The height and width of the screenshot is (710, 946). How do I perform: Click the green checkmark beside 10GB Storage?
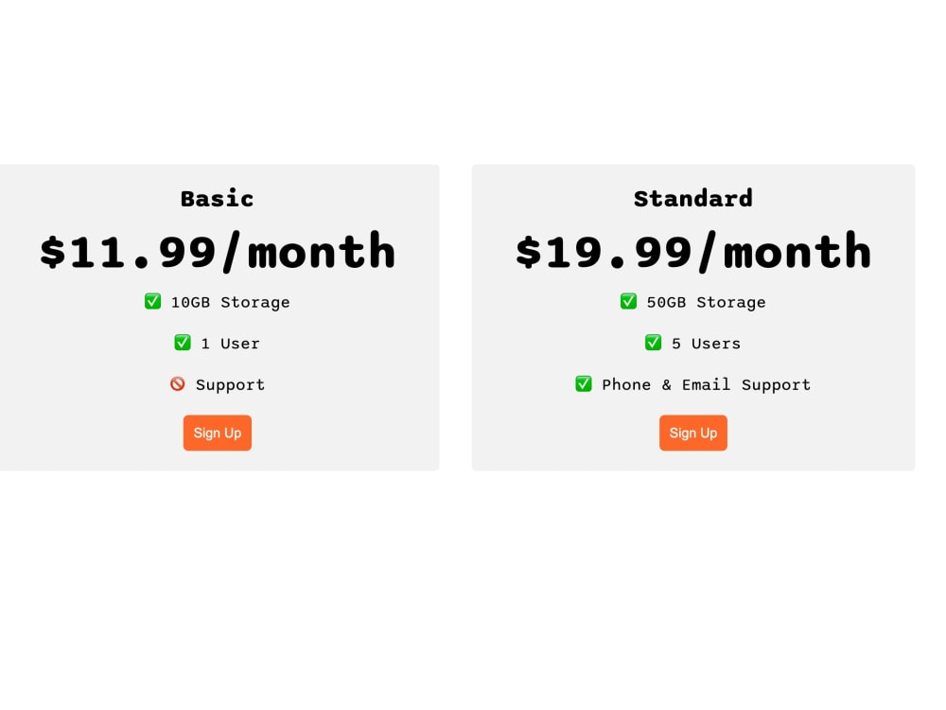coord(152,301)
